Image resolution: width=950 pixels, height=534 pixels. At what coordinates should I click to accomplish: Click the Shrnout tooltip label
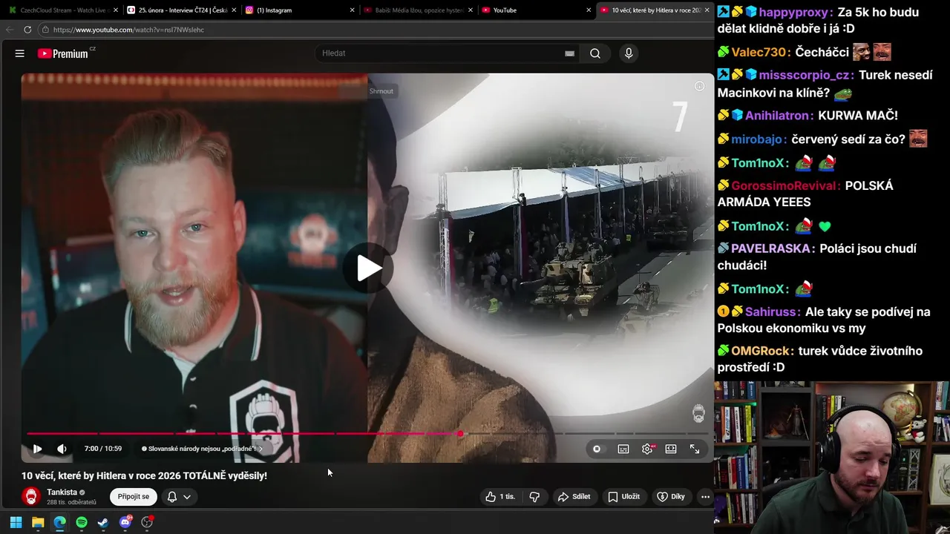pos(381,91)
